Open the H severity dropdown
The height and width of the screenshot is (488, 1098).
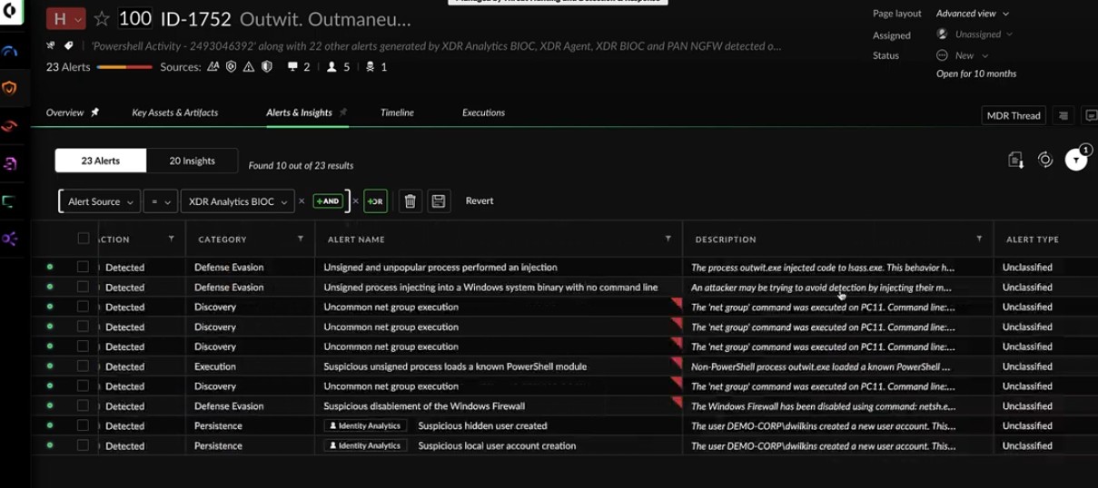coord(67,19)
